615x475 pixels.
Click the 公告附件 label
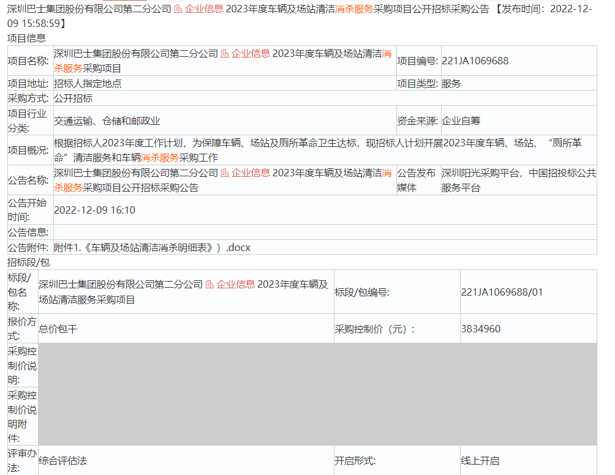tap(28, 248)
